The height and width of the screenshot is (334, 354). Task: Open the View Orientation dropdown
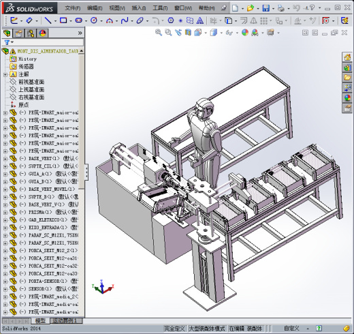(x=206, y=33)
